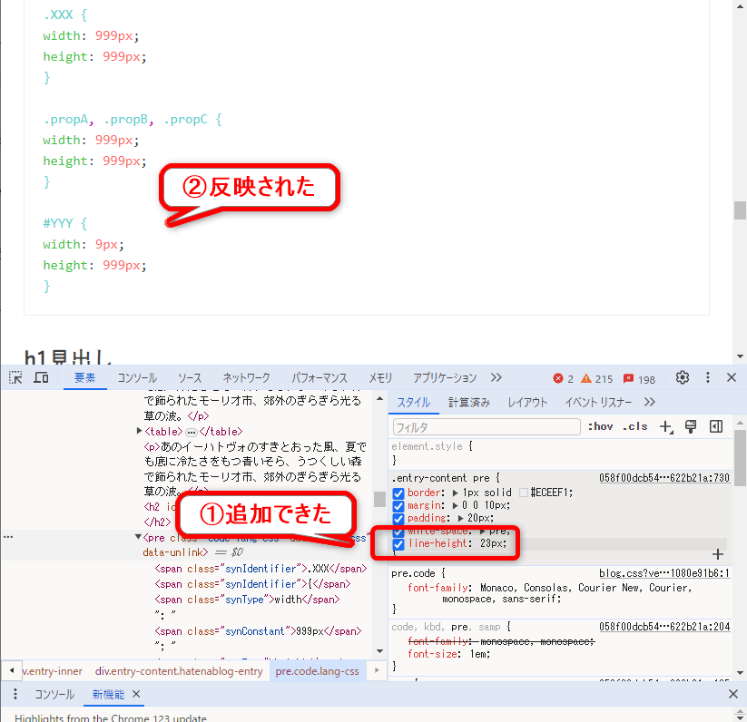Click the font-size 1em value
This screenshot has height=722, width=747.
click(477, 654)
